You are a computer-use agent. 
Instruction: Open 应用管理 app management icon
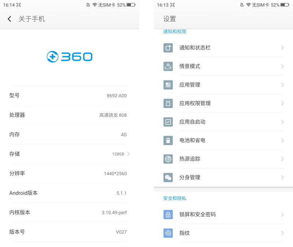[168, 85]
